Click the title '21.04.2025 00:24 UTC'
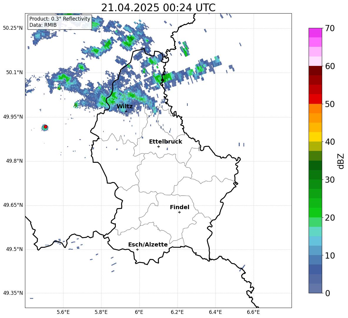 click(158, 8)
